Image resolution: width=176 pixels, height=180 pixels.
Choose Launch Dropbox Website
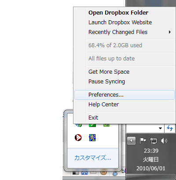(x=125, y=22)
